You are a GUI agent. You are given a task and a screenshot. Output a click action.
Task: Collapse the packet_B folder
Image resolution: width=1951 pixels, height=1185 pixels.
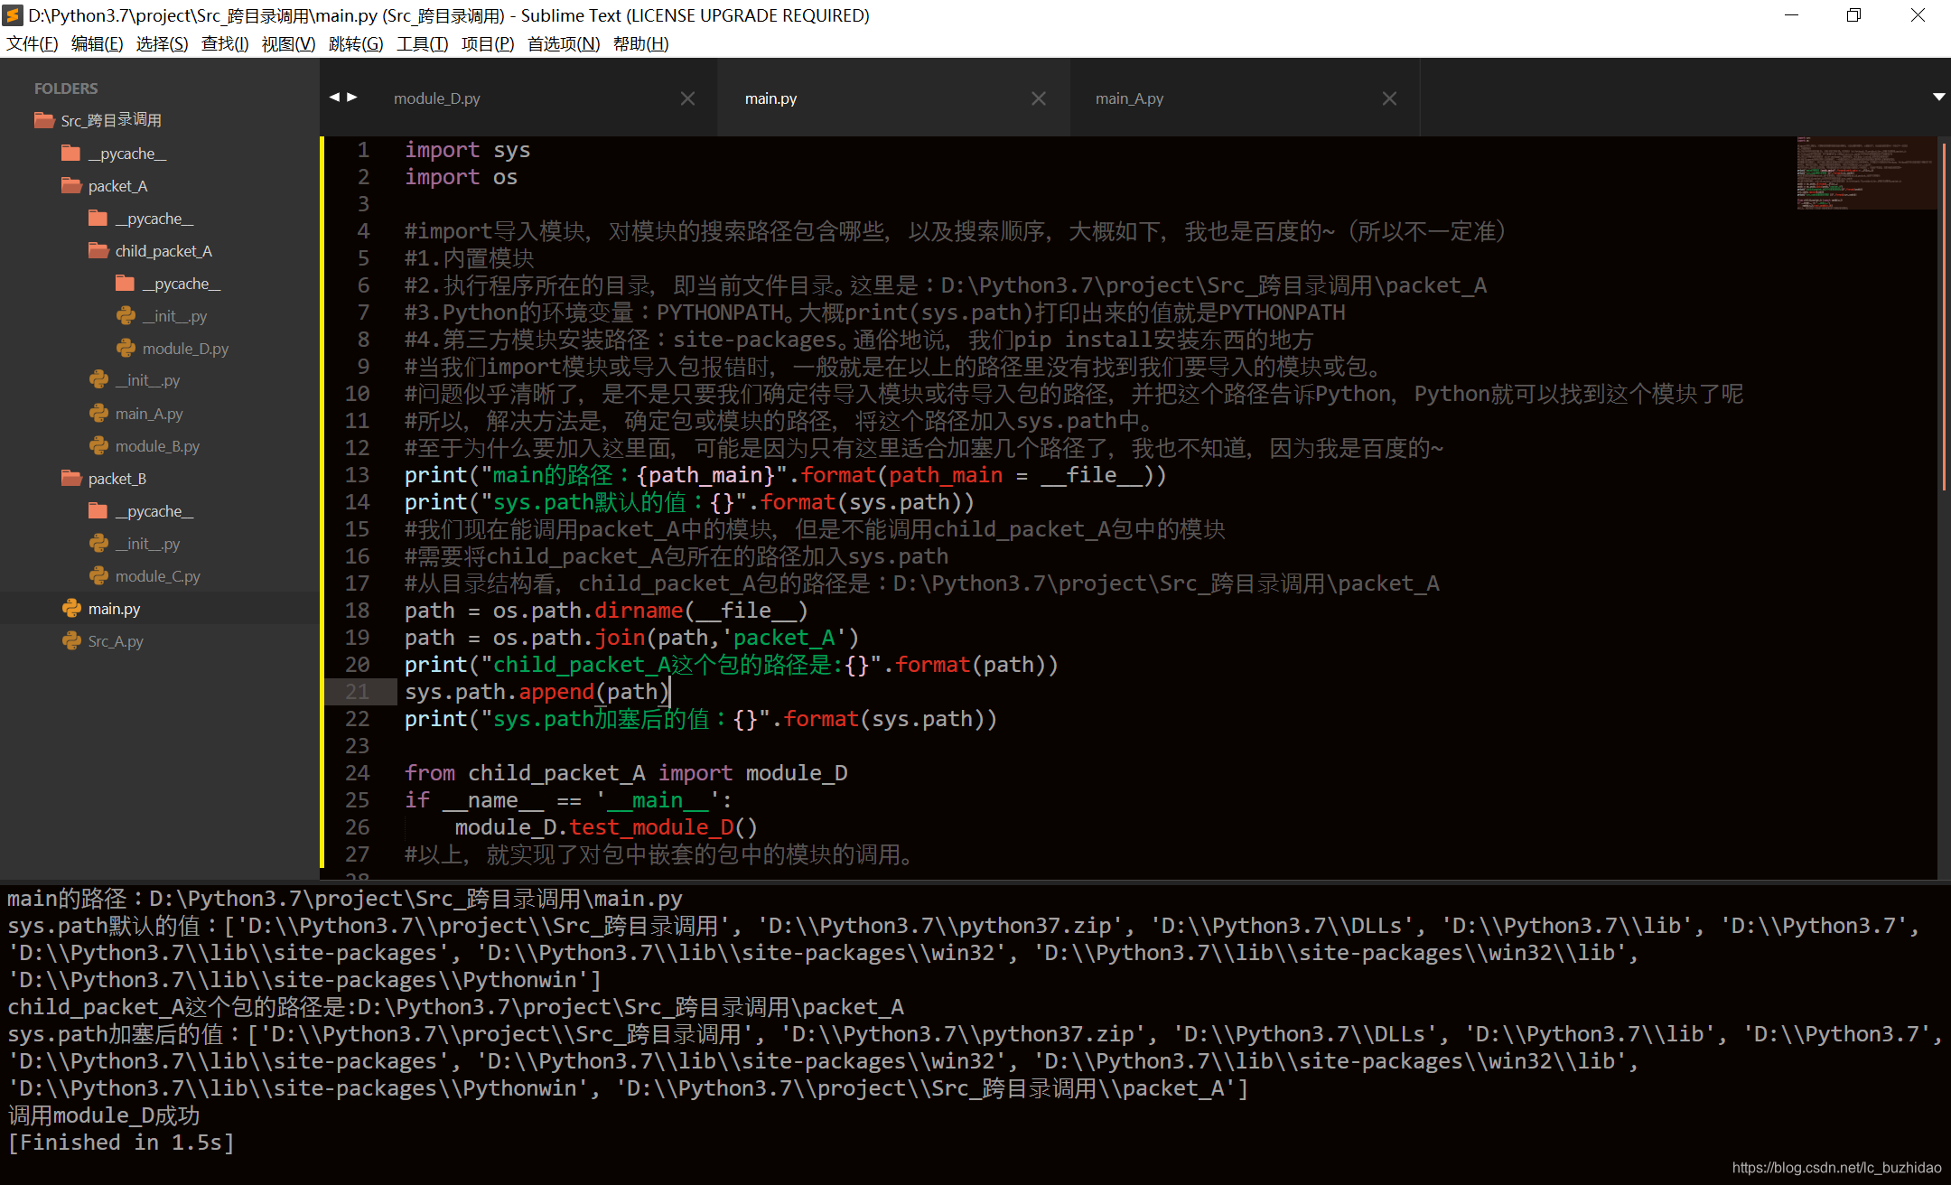71,479
